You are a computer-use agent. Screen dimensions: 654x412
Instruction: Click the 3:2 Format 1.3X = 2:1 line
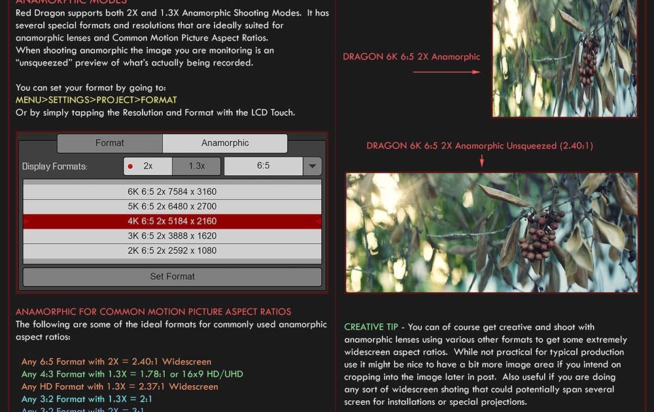coord(87,399)
